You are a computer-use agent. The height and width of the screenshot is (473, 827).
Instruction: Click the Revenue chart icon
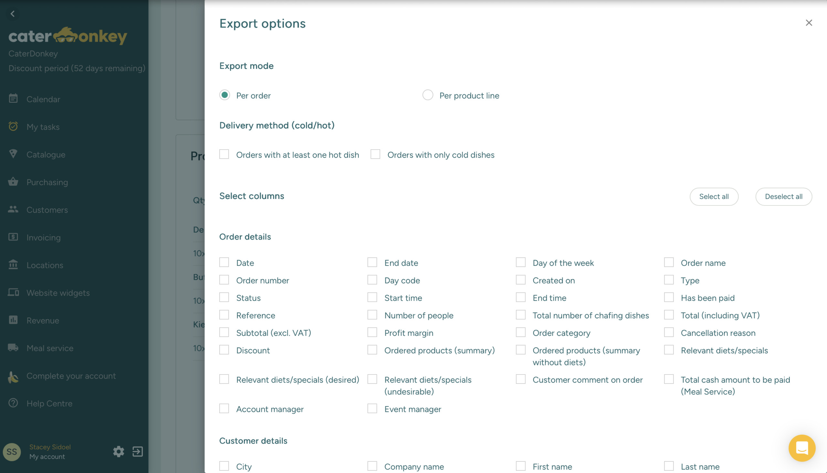coord(13,320)
